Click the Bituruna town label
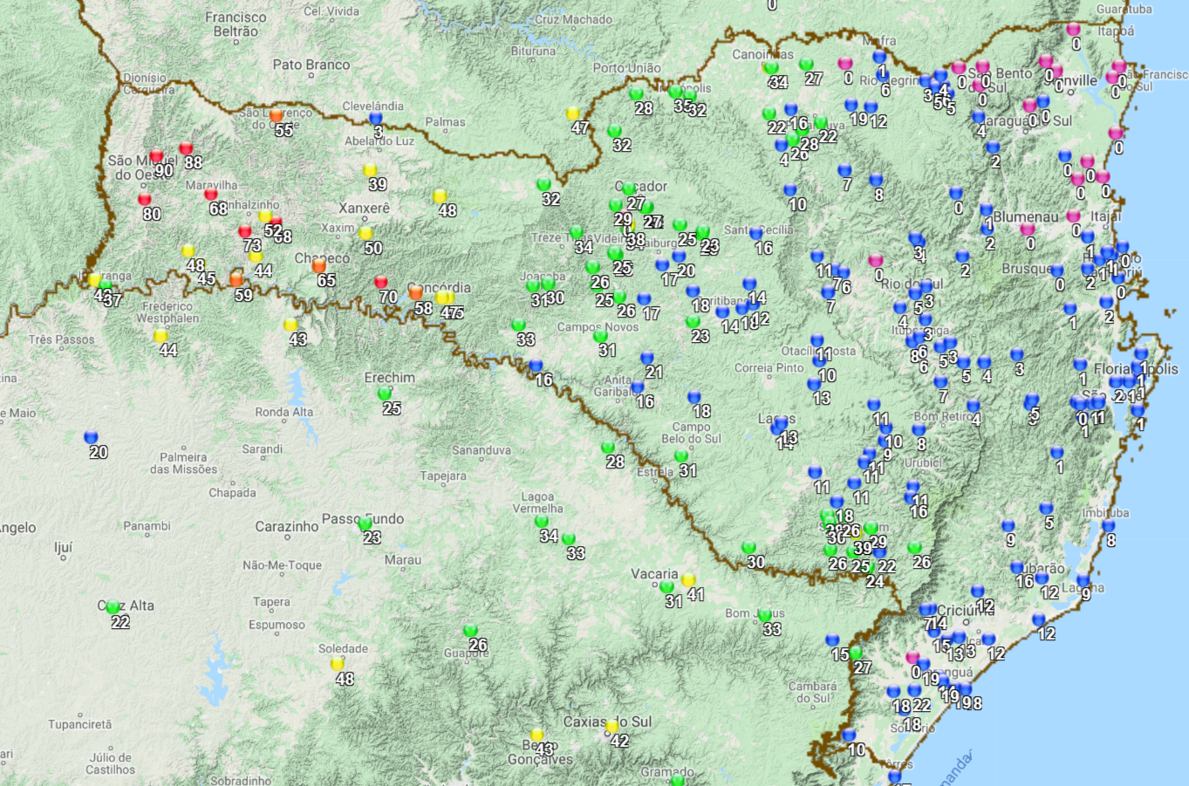The height and width of the screenshot is (786, 1189). [x=534, y=51]
